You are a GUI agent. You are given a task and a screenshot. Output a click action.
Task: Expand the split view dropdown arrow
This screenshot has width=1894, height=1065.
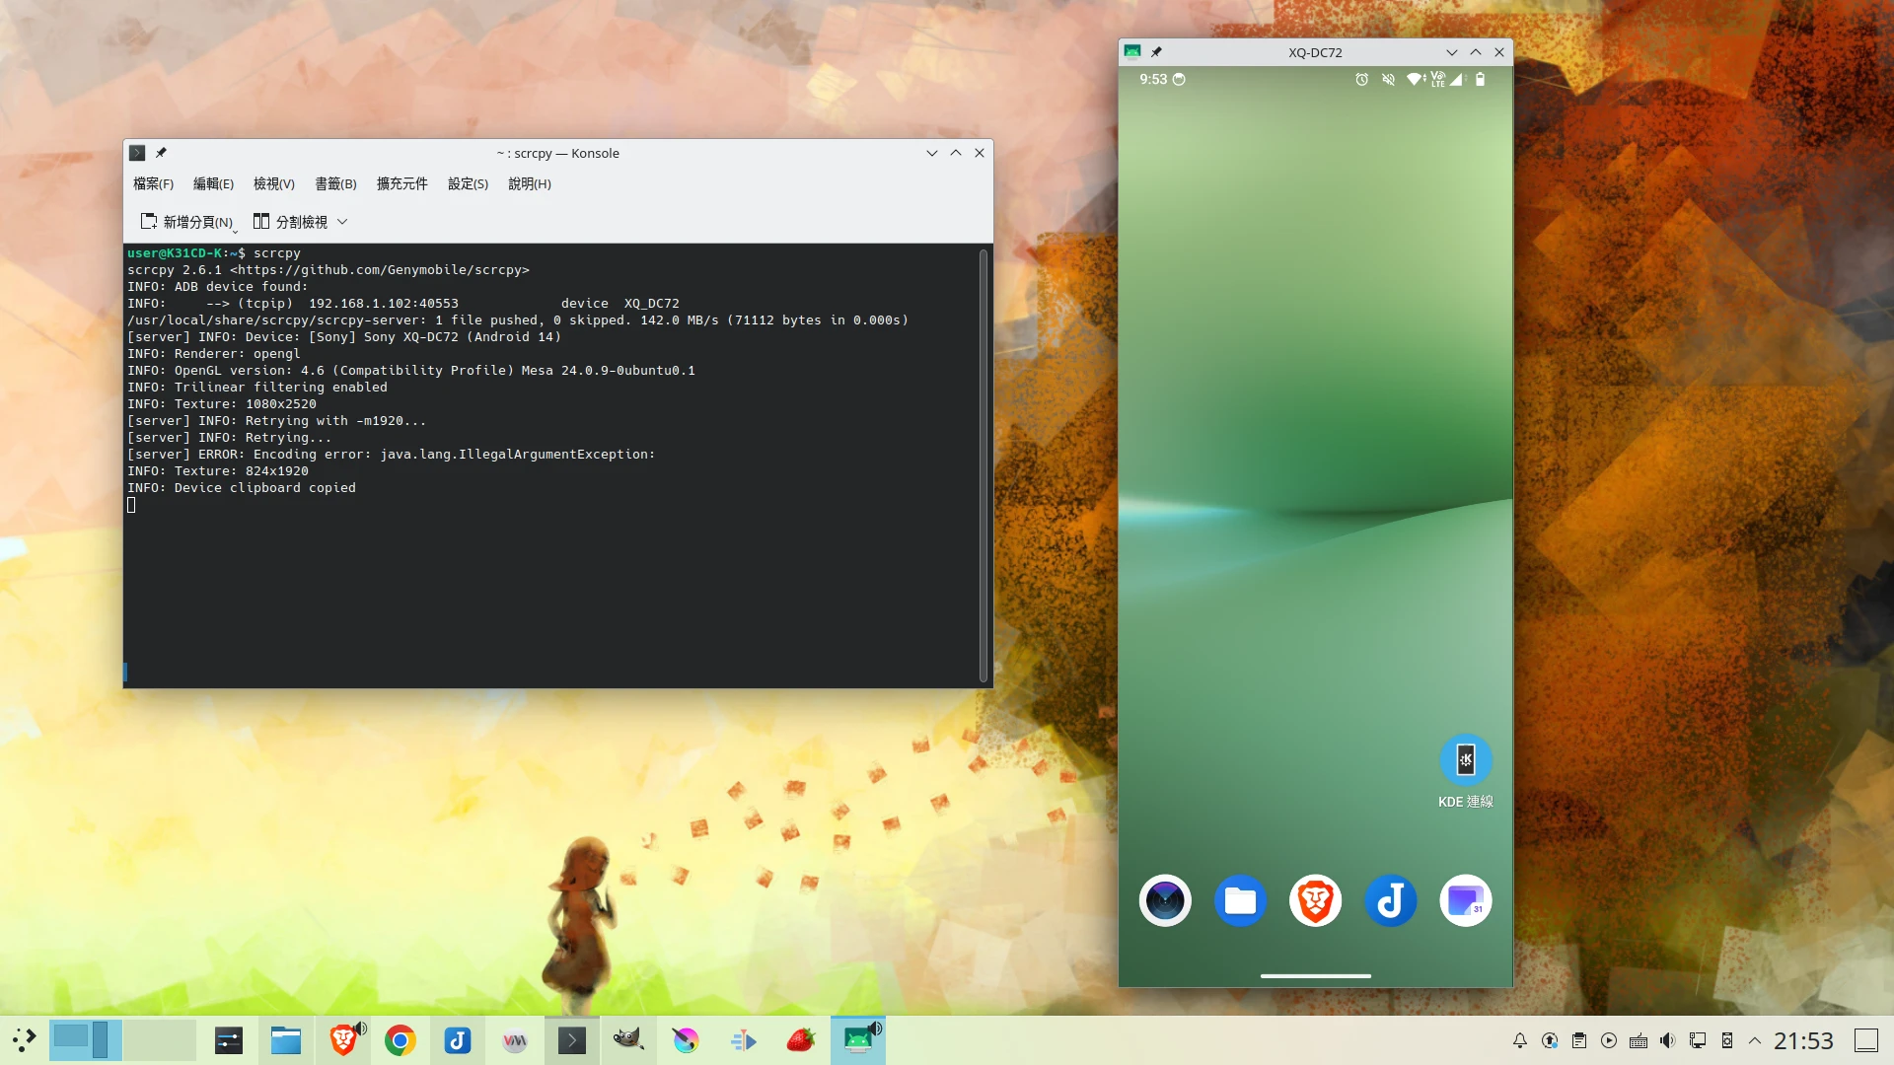point(342,222)
